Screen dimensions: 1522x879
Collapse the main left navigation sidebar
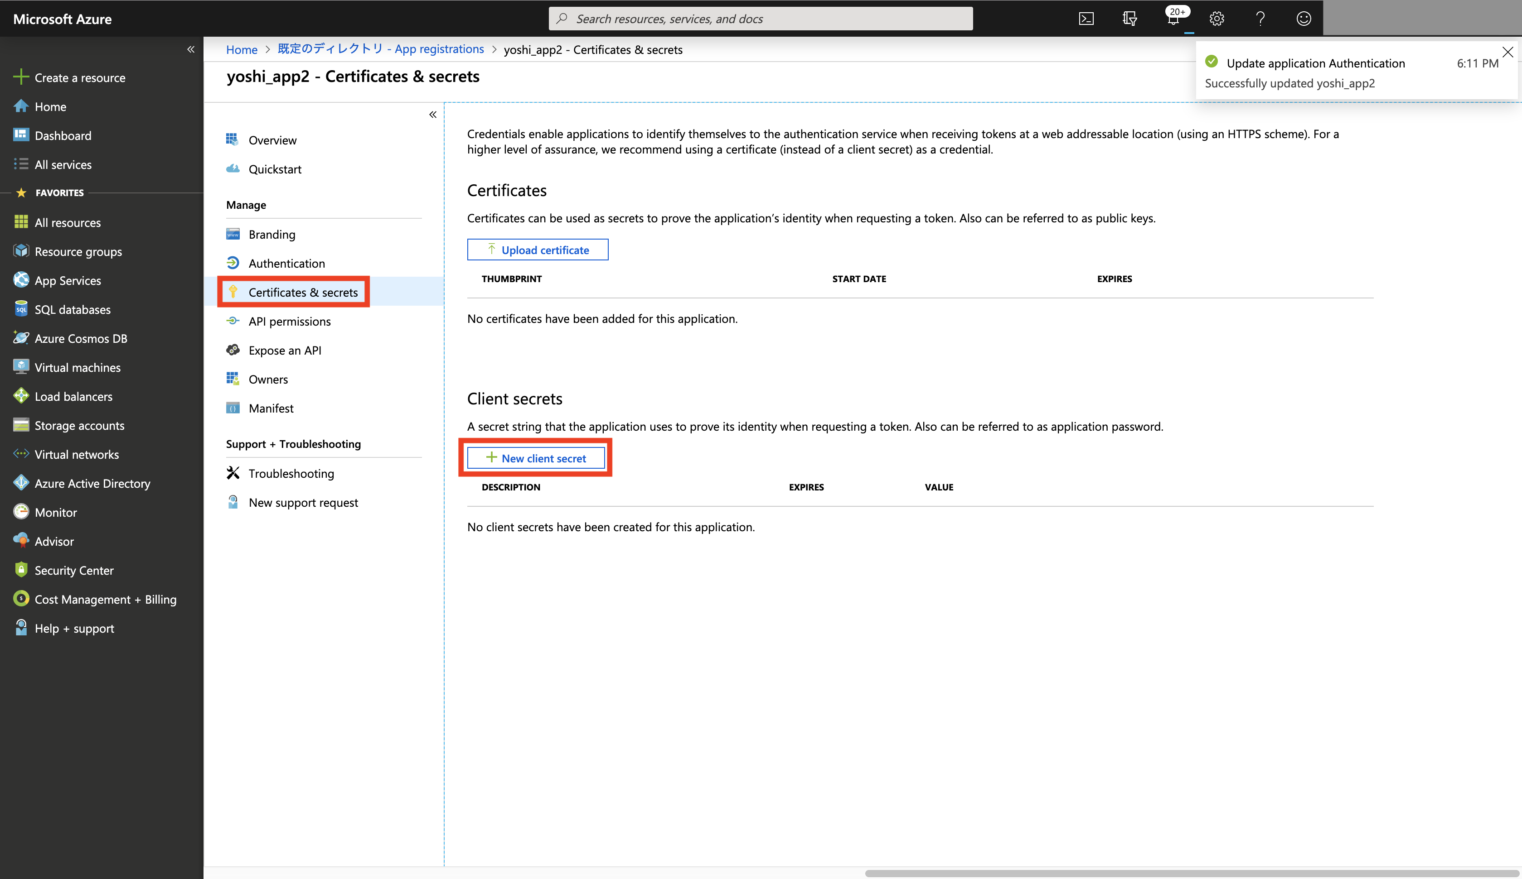[x=191, y=49]
